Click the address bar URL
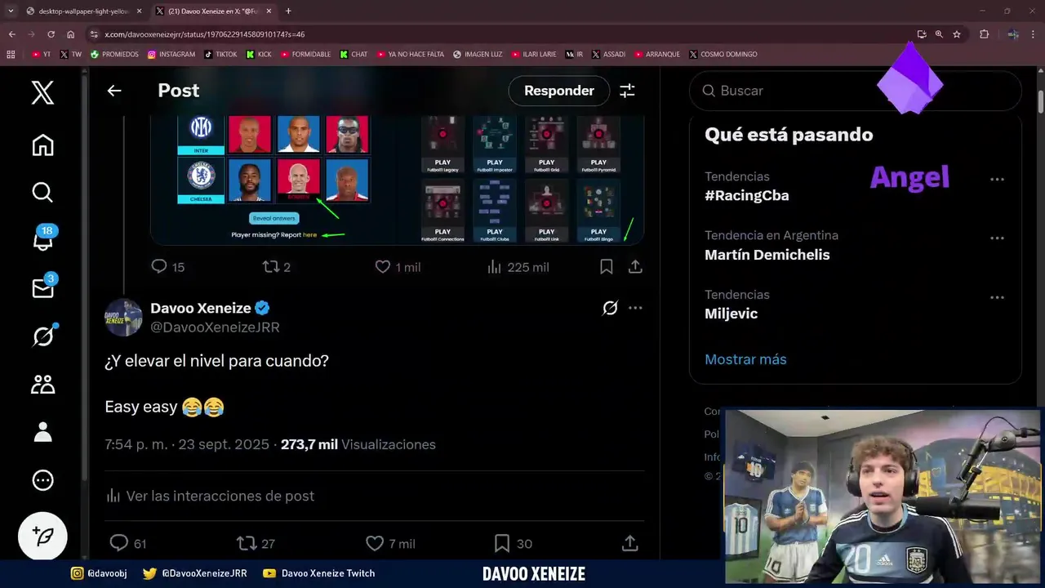Viewport: 1045px width, 588px height. point(205,34)
